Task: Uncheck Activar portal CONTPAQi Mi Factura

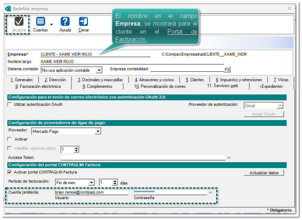Action: (x=10, y=172)
